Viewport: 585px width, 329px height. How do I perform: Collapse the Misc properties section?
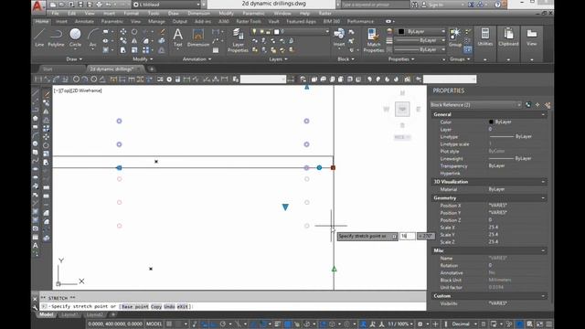[x=543, y=250]
